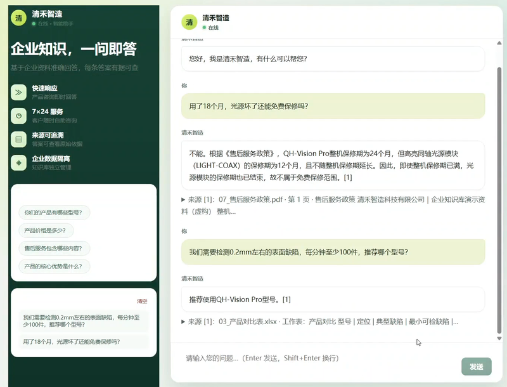Click the scrollbar up arrow

coord(499,43)
